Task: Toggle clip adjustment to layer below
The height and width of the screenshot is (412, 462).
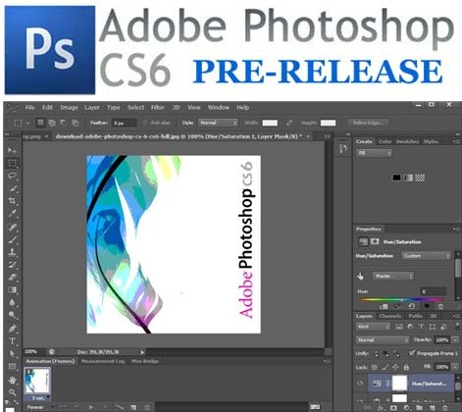Action: (x=384, y=306)
